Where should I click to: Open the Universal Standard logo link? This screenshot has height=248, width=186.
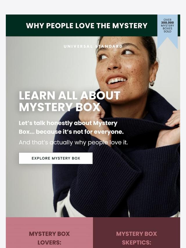point(93,46)
